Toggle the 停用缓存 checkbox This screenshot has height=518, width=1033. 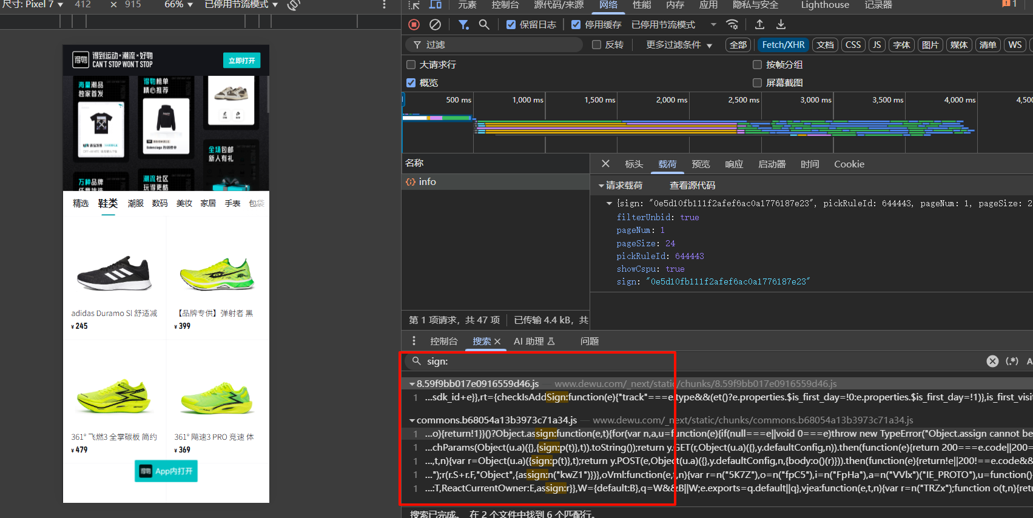576,25
